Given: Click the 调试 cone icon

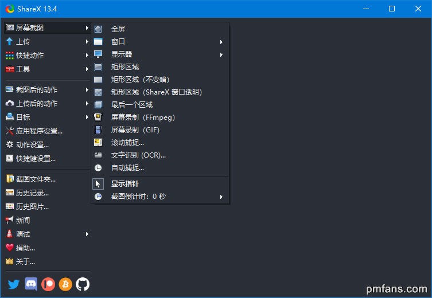Looking at the screenshot, I should pos(10,234).
